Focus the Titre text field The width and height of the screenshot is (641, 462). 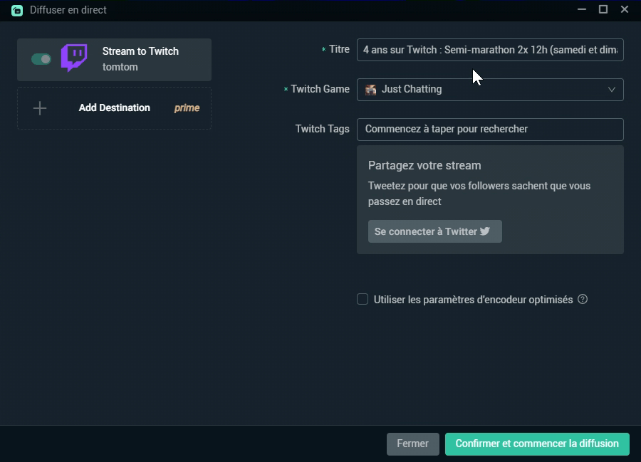point(489,50)
